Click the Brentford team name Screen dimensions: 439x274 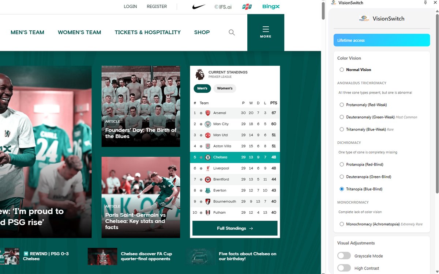(221, 179)
